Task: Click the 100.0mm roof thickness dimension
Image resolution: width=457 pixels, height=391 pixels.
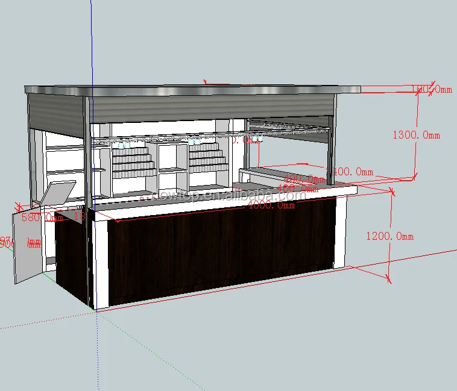Action: (x=432, y=90)
